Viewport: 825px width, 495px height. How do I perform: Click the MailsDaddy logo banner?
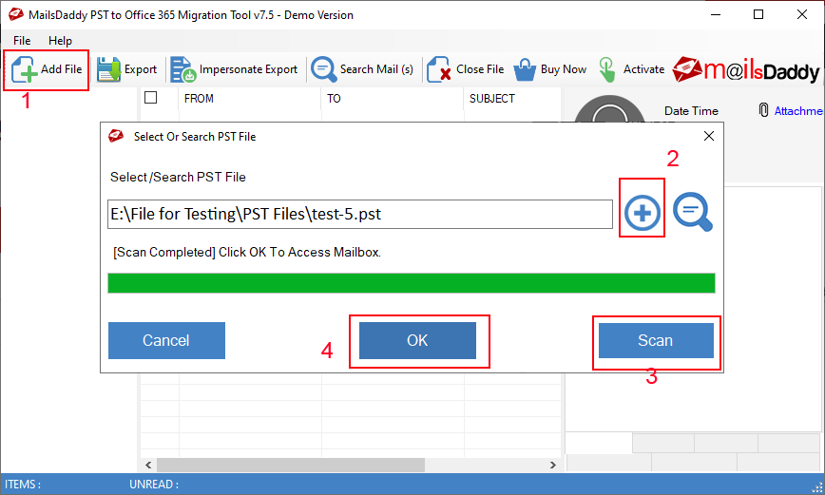pos(746,70)
